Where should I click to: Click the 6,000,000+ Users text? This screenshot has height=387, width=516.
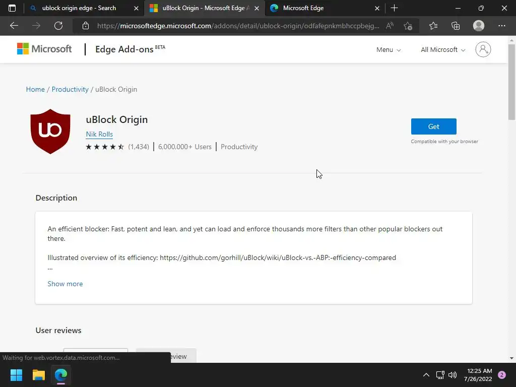(x=185, y=147)
